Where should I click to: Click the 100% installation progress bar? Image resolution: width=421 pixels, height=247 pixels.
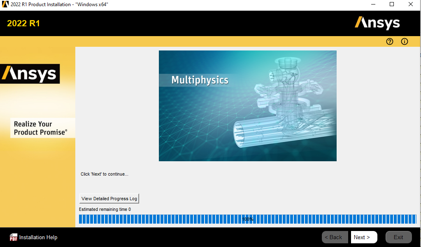tap(248, 219)
